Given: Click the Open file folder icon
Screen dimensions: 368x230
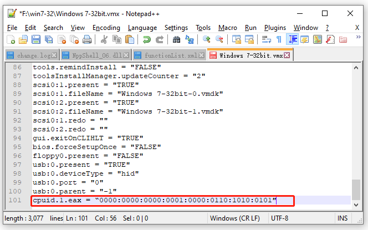Looking at the screenshot, I should (x=23, y=39).
